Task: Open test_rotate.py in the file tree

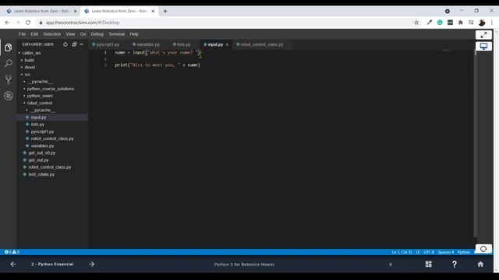Action: (x=41, y=174)
